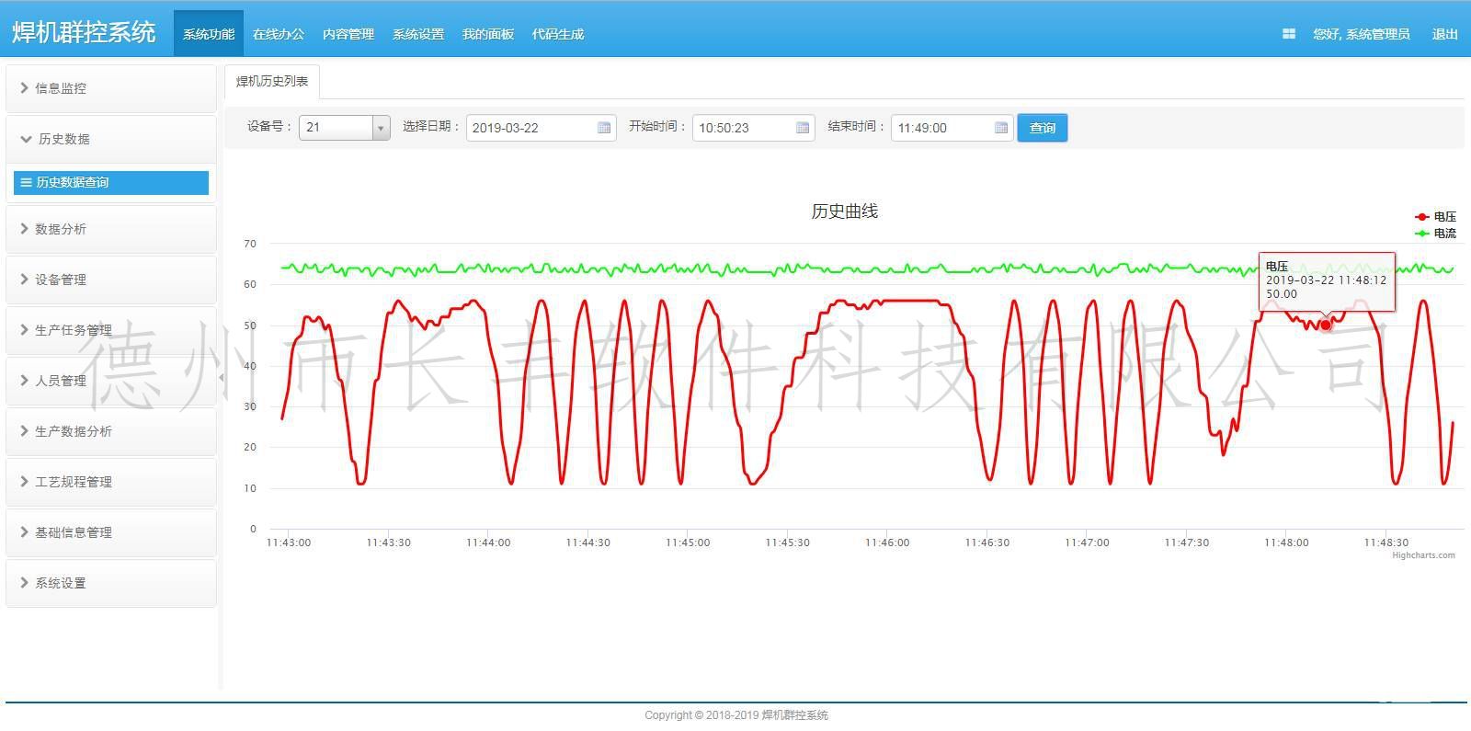Switch to the 焊机历史列表 tab
Screen dimensions: 1471x731
click(x=272, y=81)
